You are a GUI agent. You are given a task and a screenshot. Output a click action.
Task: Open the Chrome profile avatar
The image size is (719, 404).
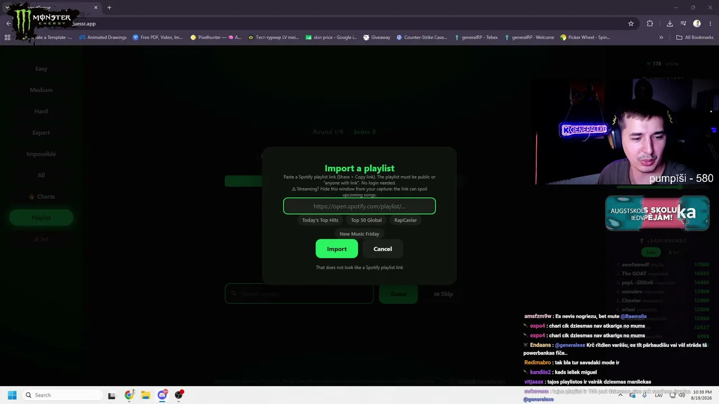[697, 24]
